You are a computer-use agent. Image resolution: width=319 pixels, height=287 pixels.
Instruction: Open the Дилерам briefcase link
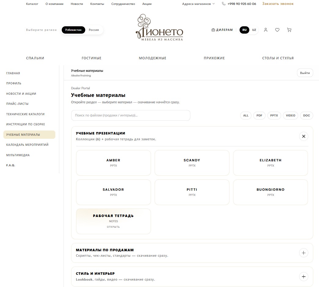click(222, 30)
